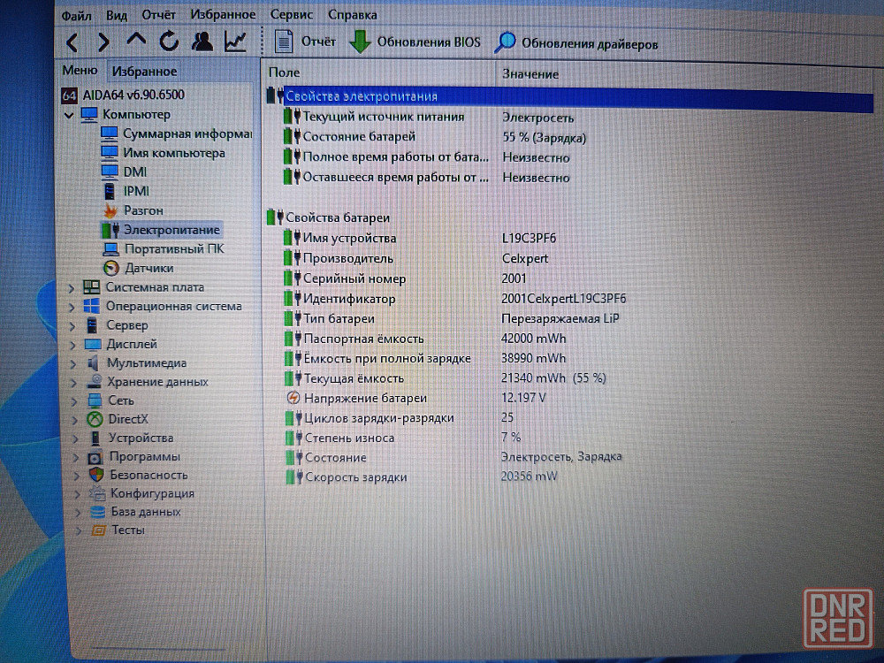
Task: Expand the Конфигурация node
Action: click(x=77, y=494)
